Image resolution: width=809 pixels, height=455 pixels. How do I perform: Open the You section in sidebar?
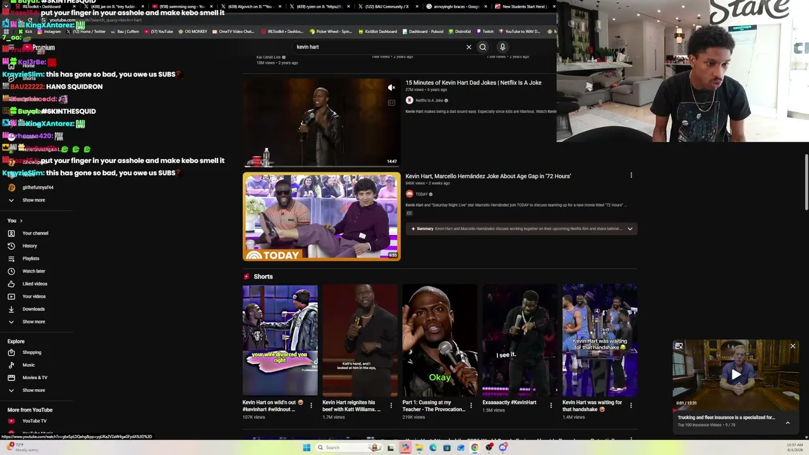tap(15, 221)
